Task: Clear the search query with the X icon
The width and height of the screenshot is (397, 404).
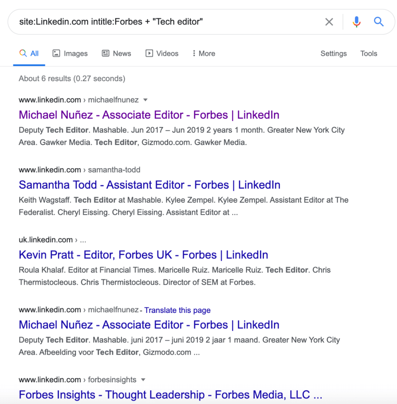Action: 329,22
